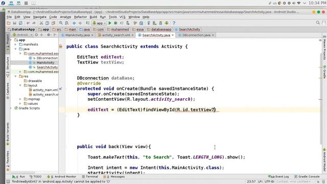Collapse the res folder

(15, 76)
